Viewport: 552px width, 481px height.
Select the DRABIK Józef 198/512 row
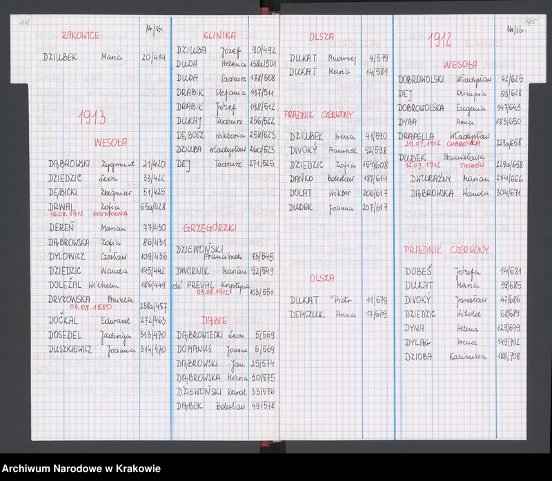click(226, 107)
